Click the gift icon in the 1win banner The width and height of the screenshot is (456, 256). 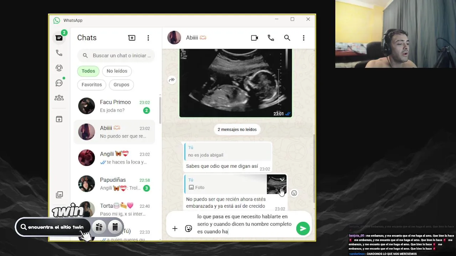pyautogui.click(x=99, y=227)
